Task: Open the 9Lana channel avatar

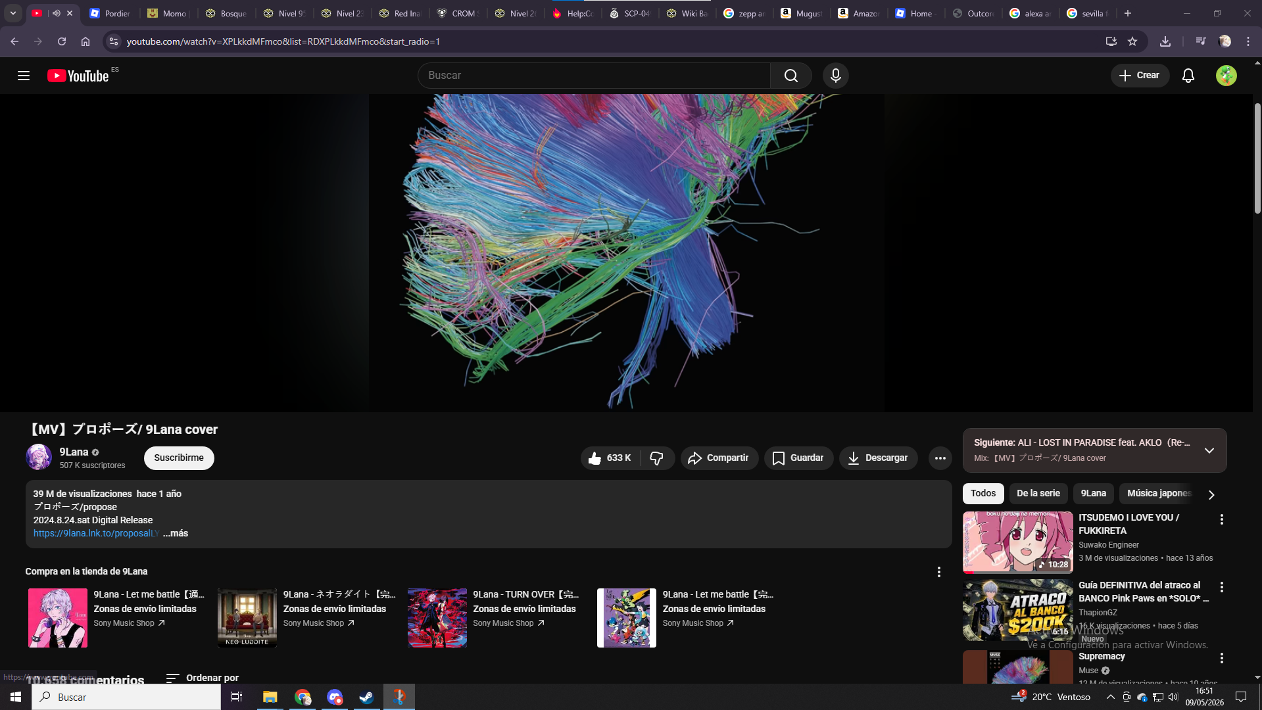Action: coord(39,457)
